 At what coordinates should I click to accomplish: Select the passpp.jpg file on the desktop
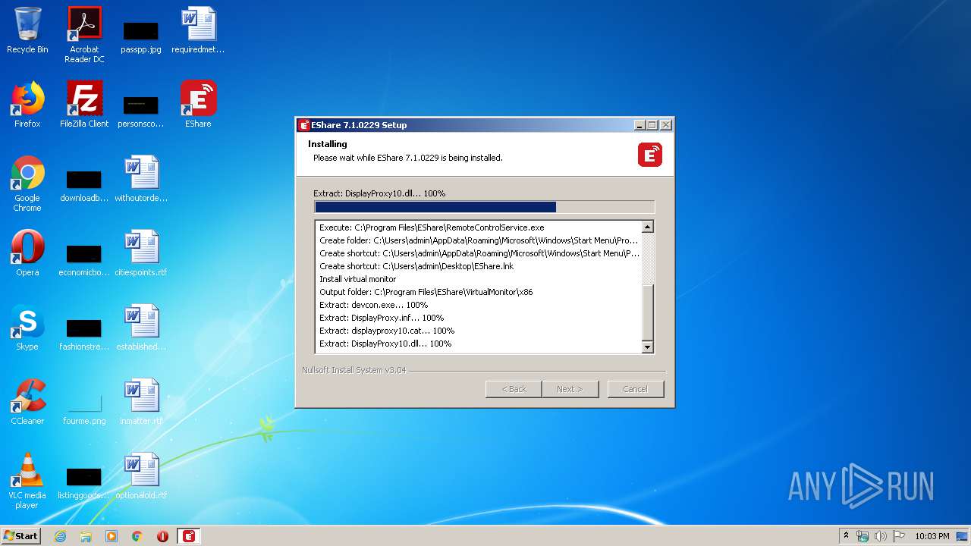141,35
